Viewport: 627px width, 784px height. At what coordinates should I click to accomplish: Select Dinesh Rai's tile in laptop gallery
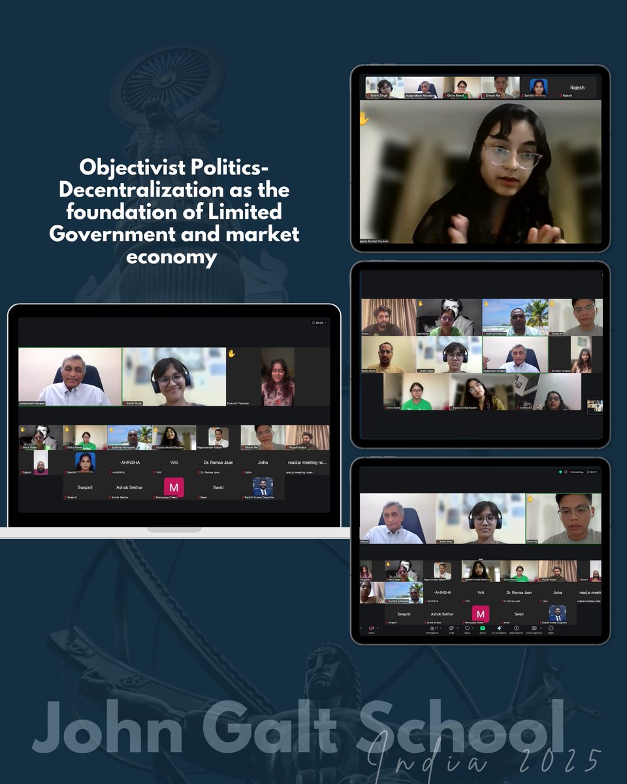click(x=263, y=438)
